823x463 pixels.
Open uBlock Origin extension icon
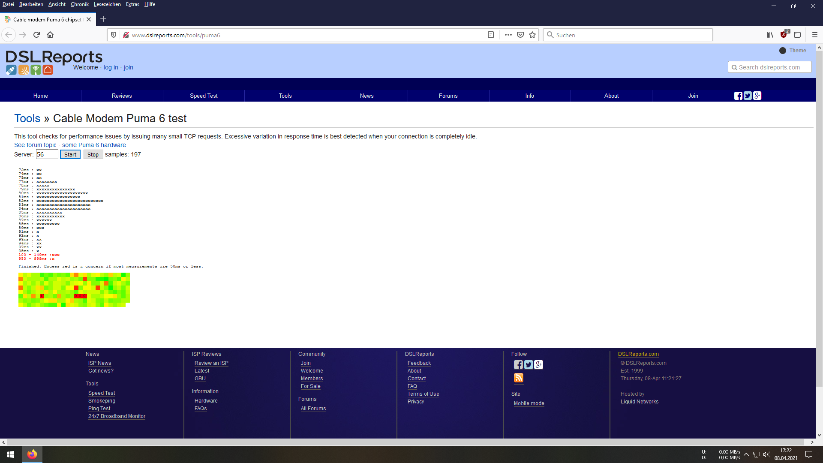(x=784, y=35)
